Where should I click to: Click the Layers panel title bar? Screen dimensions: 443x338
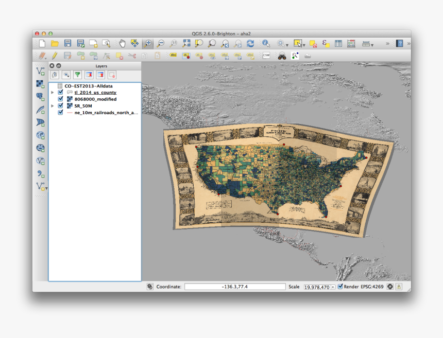[101, 66]
